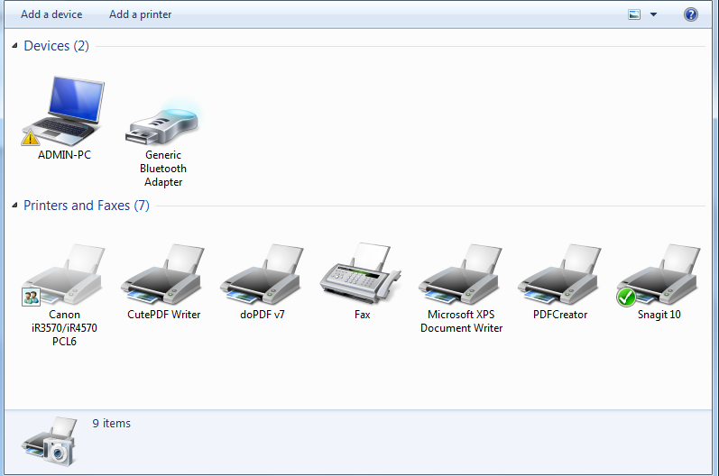719x476 pixels.
Task: Open help with the blue question mark
Action: [x=690, y=14]
